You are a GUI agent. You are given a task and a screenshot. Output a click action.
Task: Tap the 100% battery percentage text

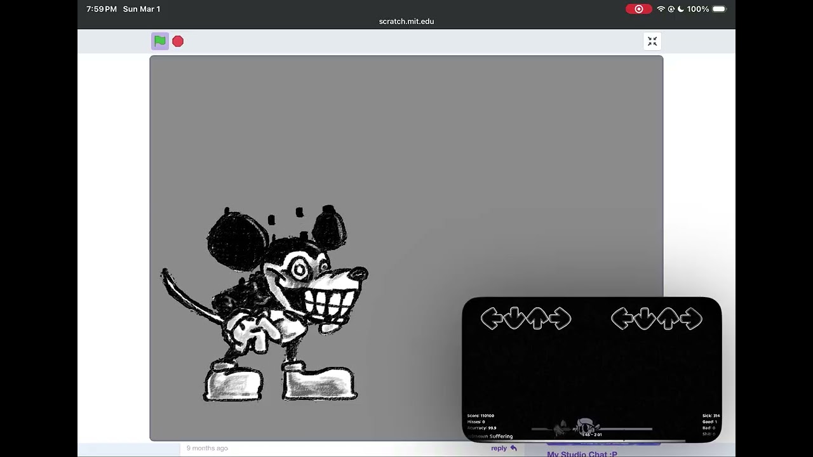click(x=697, y=9)
